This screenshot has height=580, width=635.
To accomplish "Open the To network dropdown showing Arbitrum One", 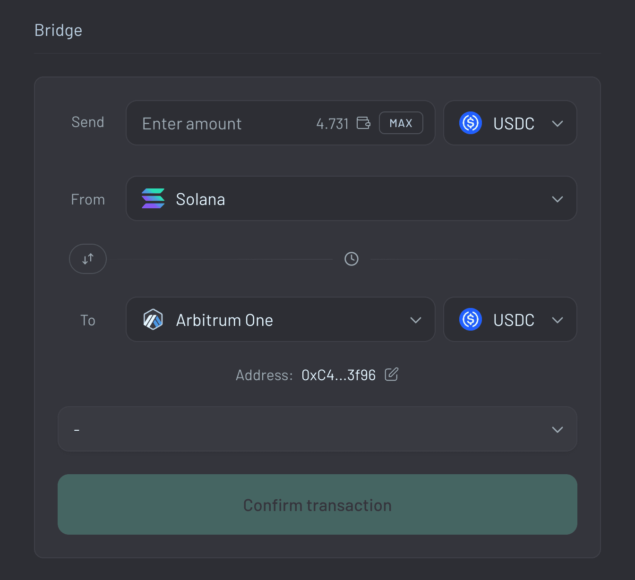I will [416, 320].
